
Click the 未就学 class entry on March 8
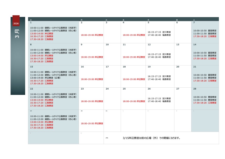(x=53, y=50)
